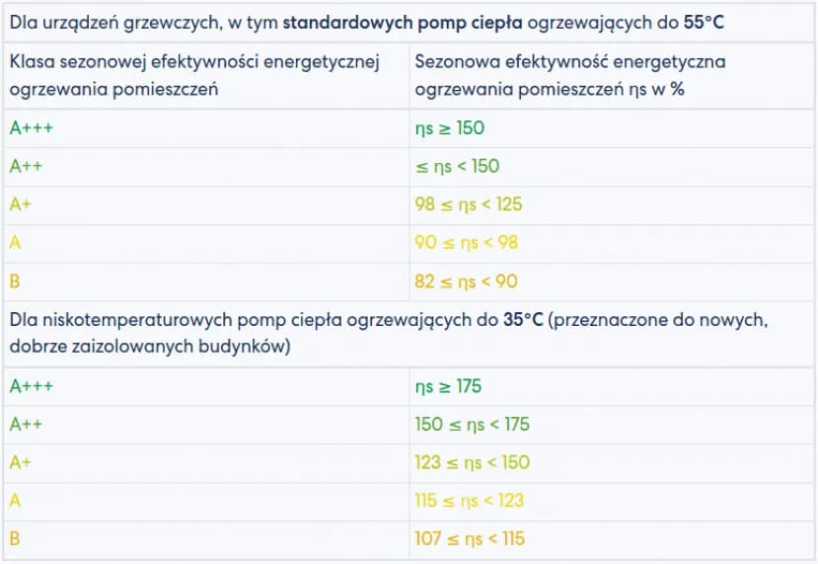Select the "90 ≤ ηs < 98" range

pos(467,243)
